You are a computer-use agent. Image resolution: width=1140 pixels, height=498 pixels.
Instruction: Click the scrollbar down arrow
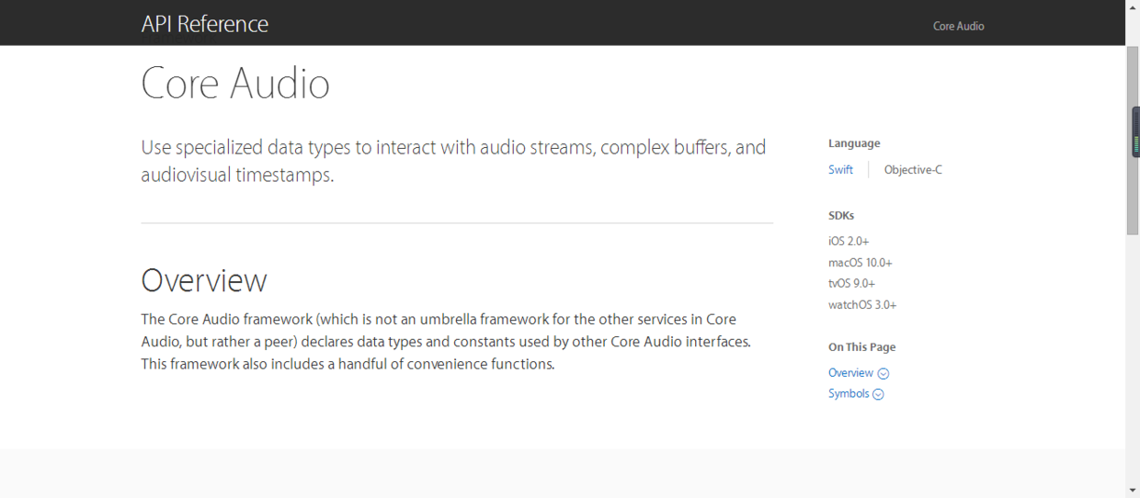(1133, 491)
